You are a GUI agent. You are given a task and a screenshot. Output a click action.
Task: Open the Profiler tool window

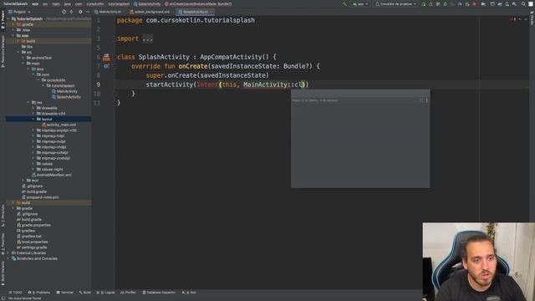coord(128,293)
